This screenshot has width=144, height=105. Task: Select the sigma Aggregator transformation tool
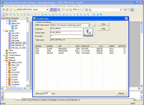(x=25, y=15)
